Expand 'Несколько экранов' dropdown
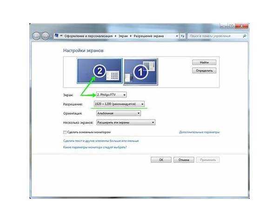The width and height of the screenshot is (279, 222). point(126,122)
